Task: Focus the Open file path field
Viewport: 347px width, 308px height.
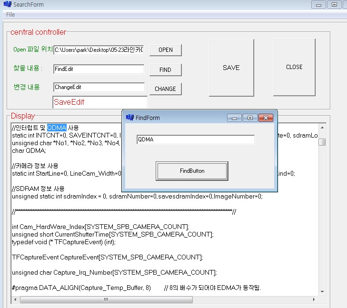Action: tap(99, 50)
